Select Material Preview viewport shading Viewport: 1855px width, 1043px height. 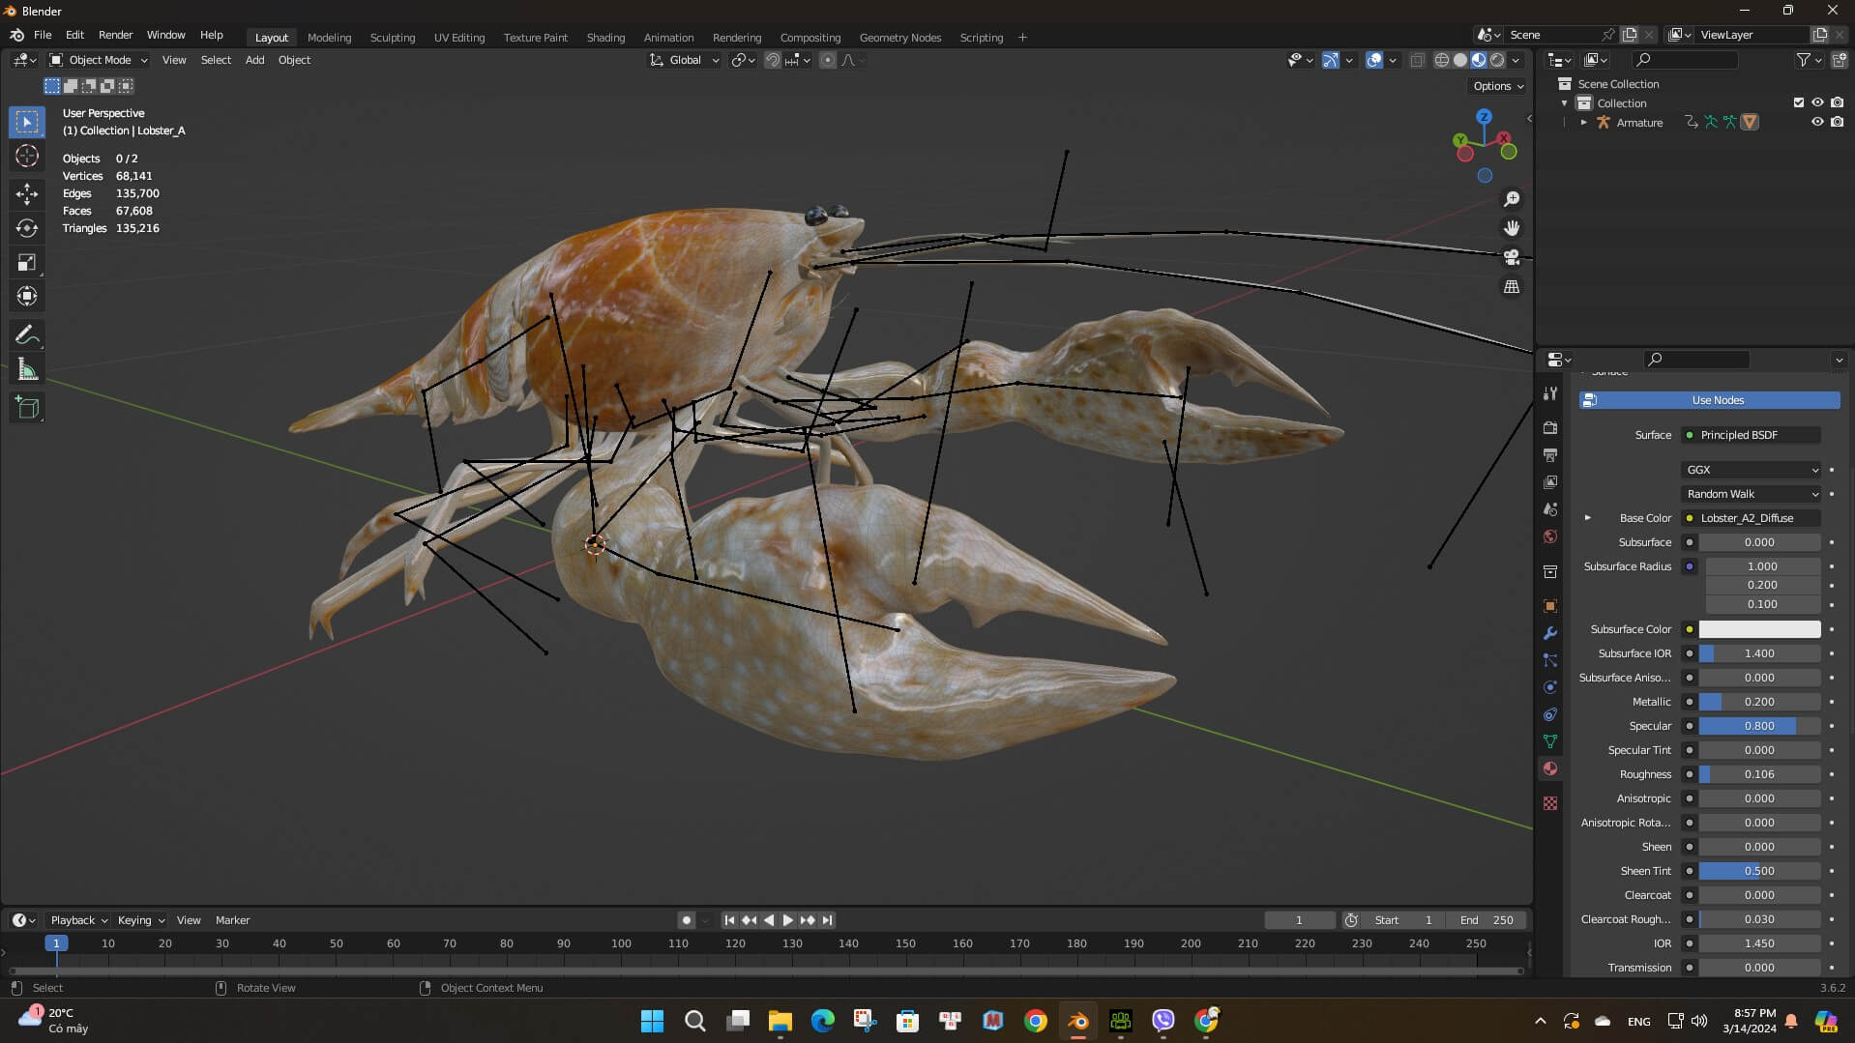click(1479, 60)
